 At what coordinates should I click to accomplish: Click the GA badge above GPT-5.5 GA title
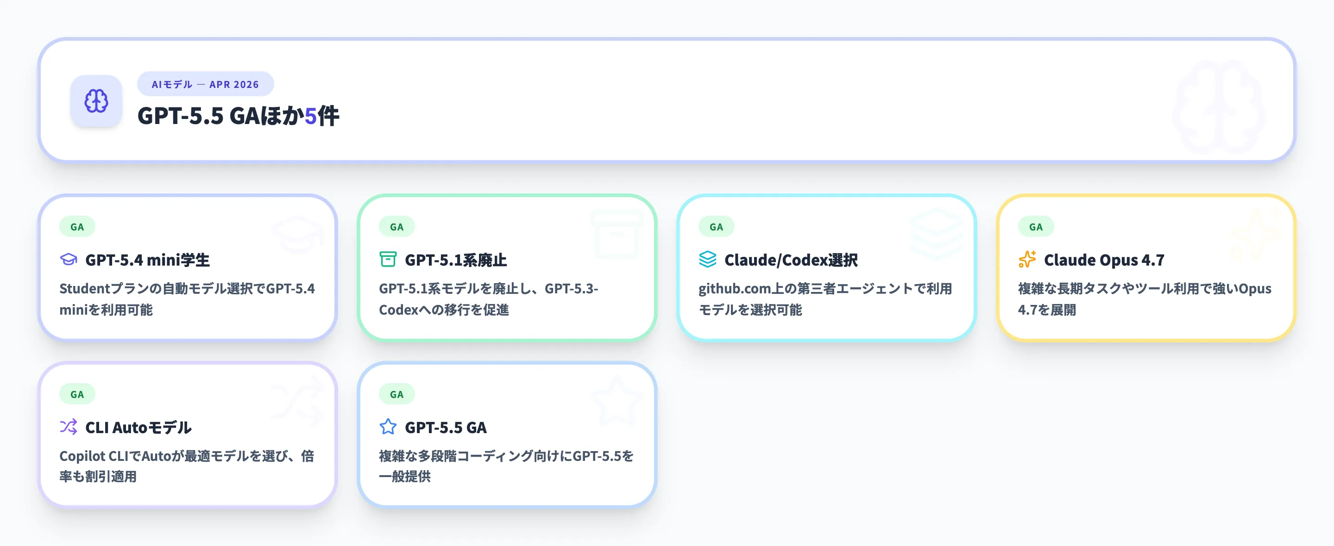tap(396, 394)
